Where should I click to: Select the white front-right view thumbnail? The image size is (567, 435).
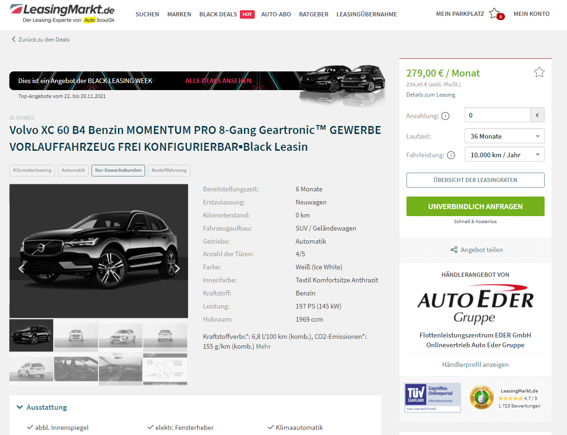coord(121,335)
